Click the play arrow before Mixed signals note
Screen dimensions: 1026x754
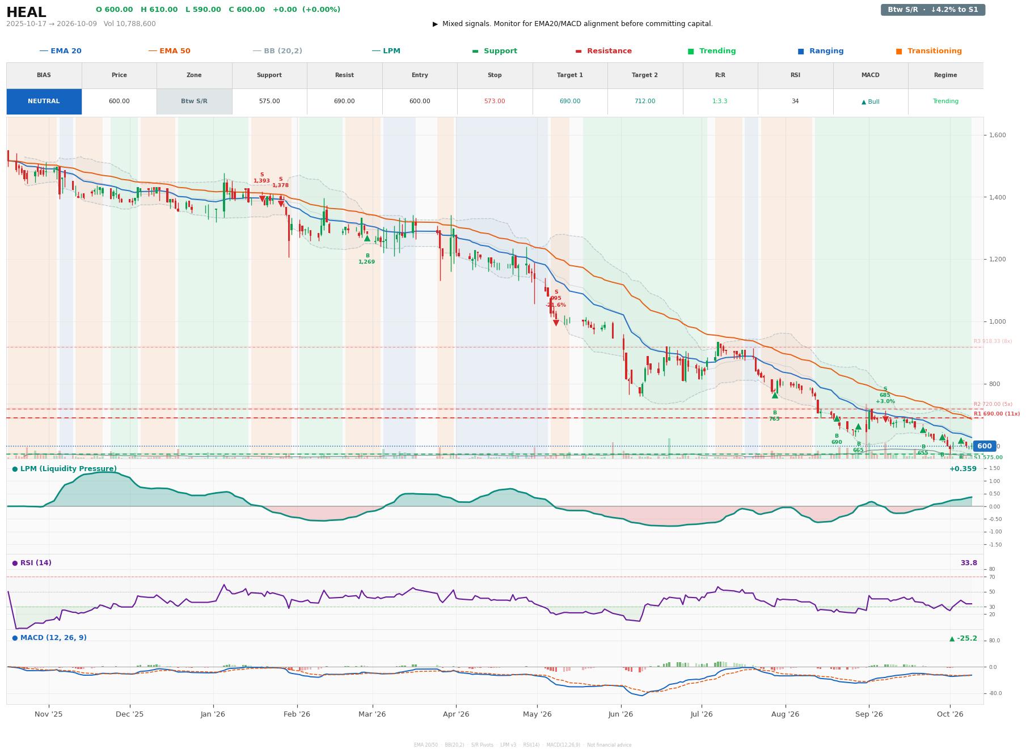[x=435, y=24]
